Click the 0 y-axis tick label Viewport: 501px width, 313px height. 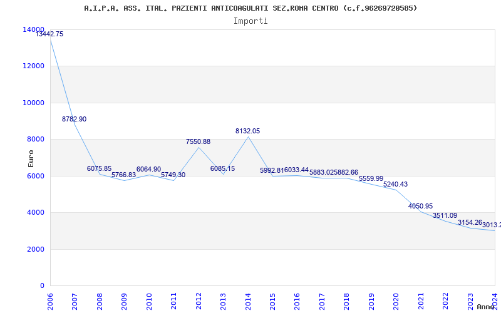(43, 285)
